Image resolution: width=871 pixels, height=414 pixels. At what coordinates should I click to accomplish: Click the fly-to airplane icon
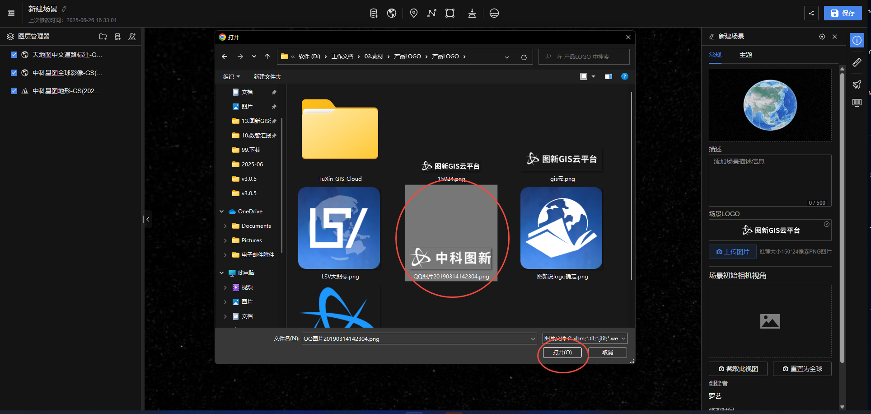click(857, 84)
